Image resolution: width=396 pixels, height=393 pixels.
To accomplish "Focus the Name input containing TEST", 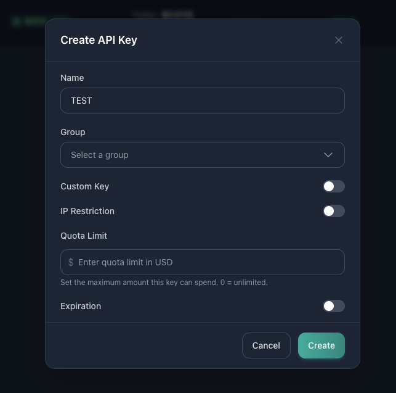I will (x=202, y=101).
